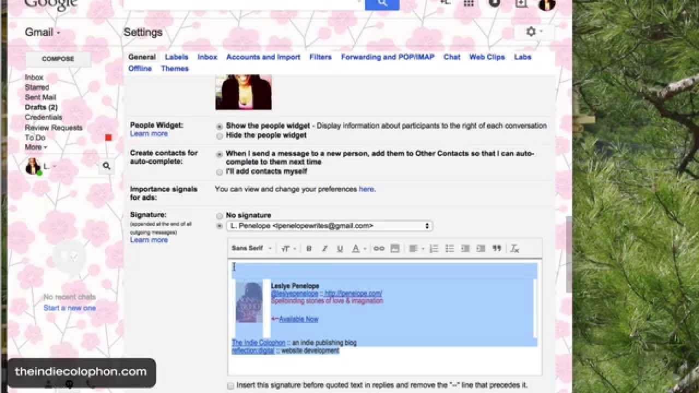Open the text color dropdown

pyautogui.click(x=359, y=248)
